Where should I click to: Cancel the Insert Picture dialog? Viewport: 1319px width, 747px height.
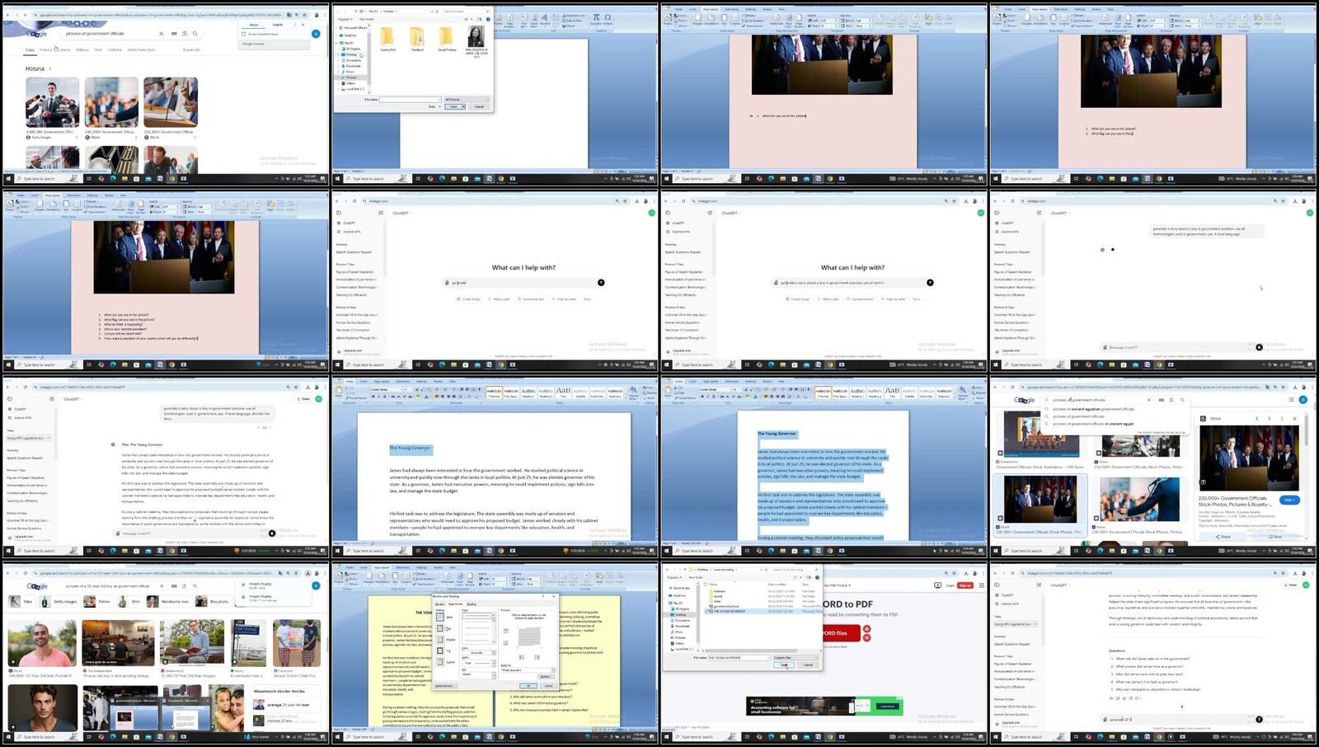pos(479,106)
